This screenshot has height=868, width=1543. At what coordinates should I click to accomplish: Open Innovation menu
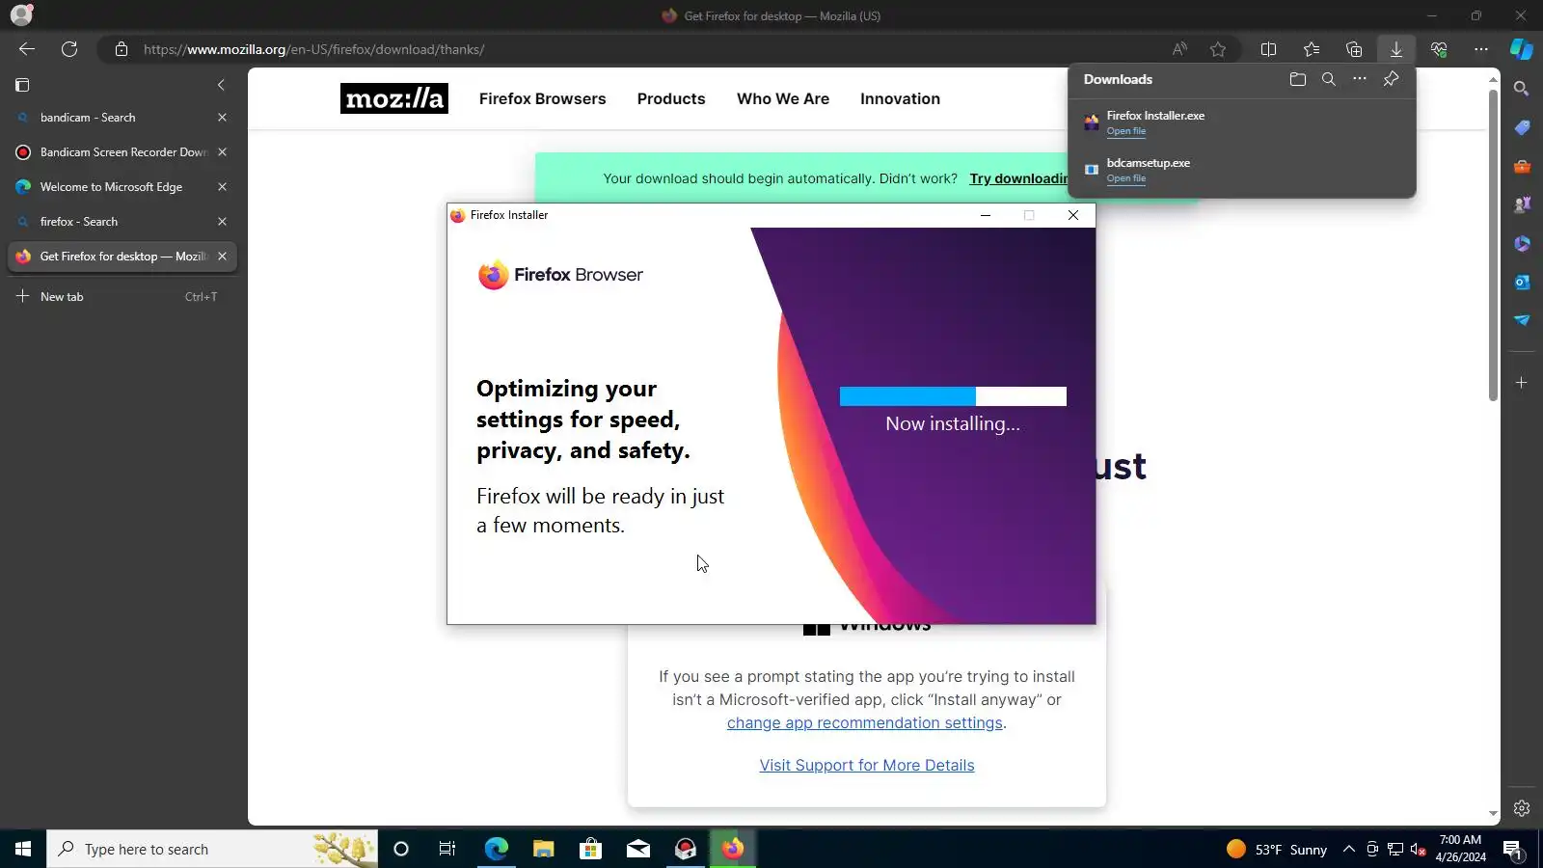(x=900, y=98)
